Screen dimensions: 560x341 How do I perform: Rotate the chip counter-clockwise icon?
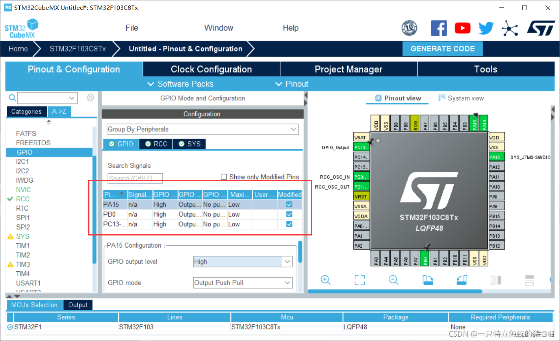coord(462,280)
